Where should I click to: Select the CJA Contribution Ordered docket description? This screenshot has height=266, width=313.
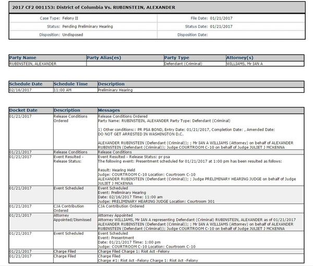click(69, 209)
